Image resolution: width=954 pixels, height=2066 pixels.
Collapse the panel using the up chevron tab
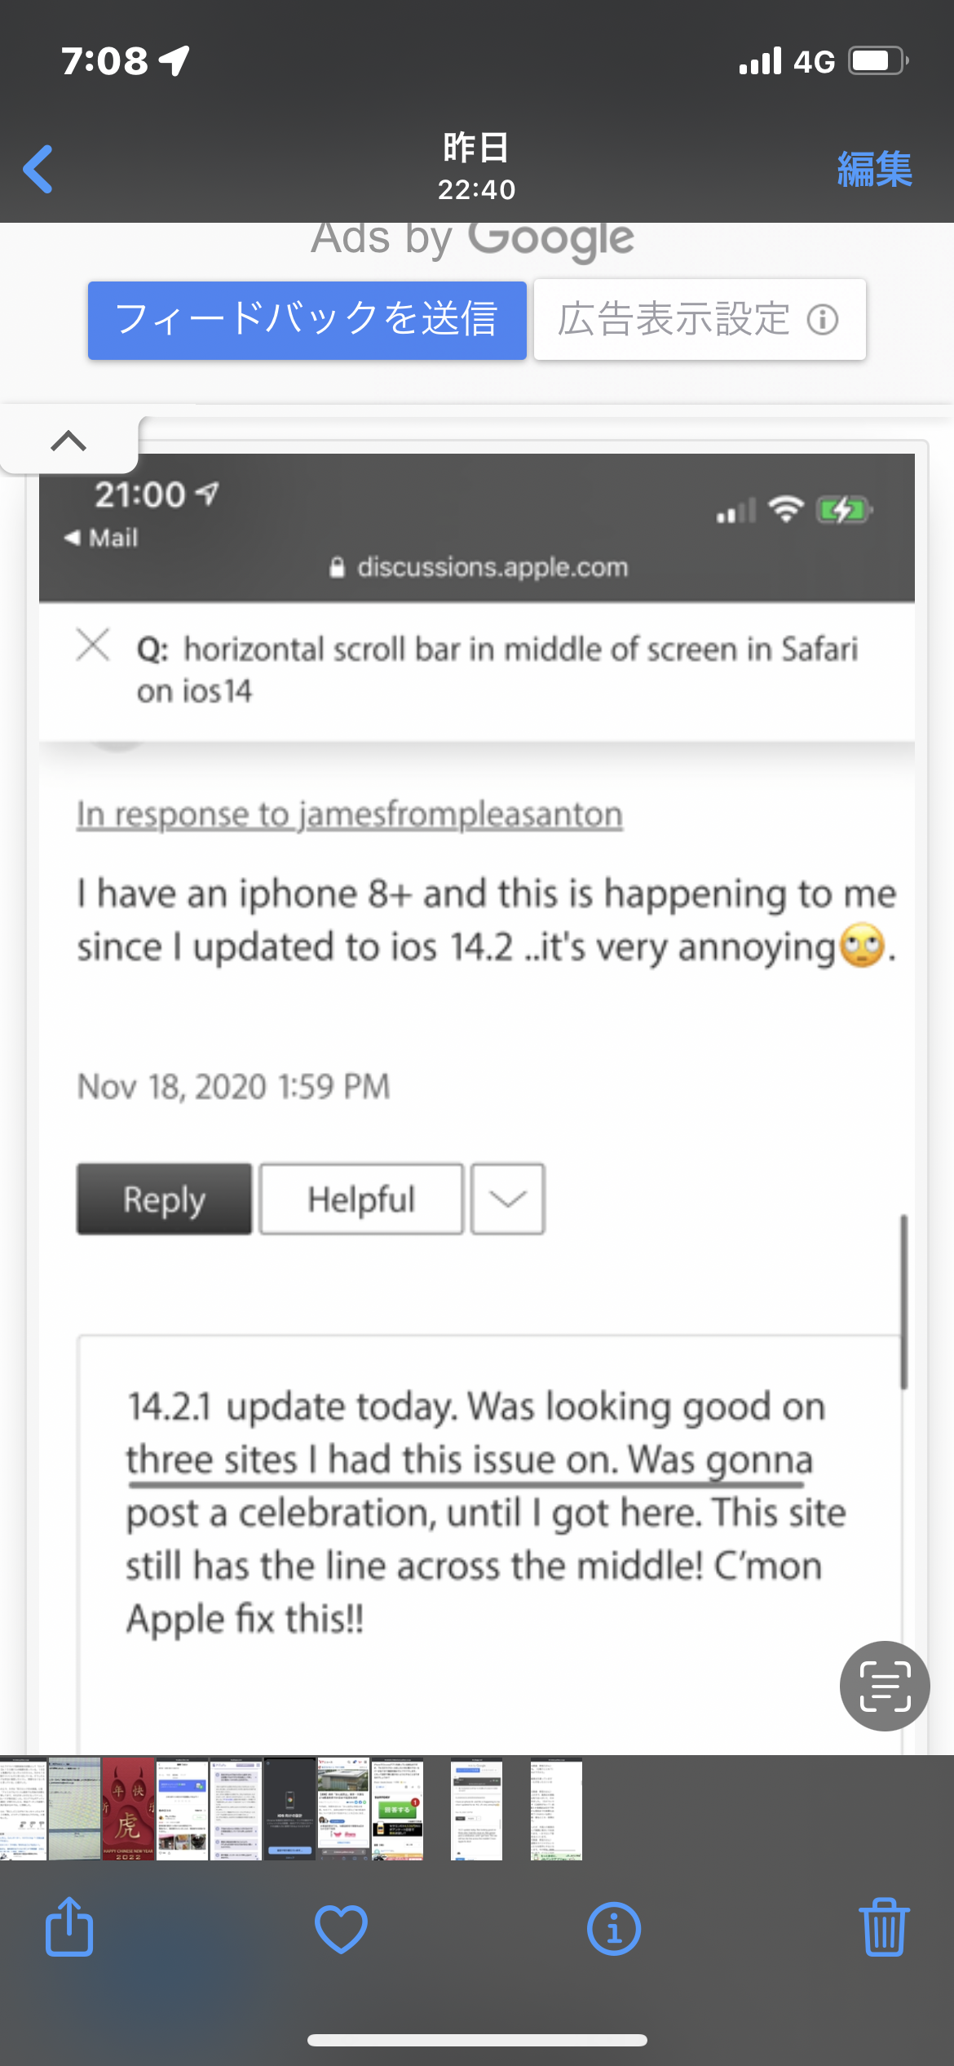pos(68,441)
